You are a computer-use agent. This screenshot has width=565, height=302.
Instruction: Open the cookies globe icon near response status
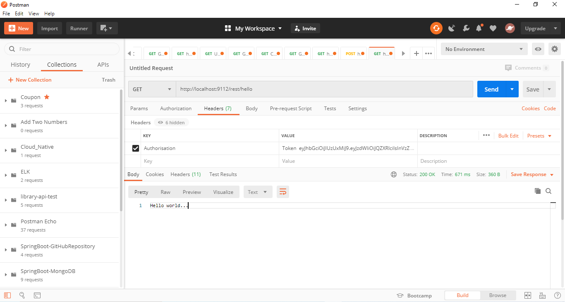pyautogui.click(x=393, y=174)
